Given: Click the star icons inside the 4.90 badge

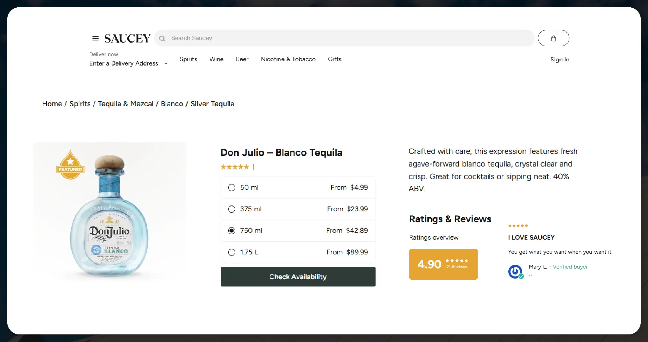Looking at the screenshot, I should 457,261.
